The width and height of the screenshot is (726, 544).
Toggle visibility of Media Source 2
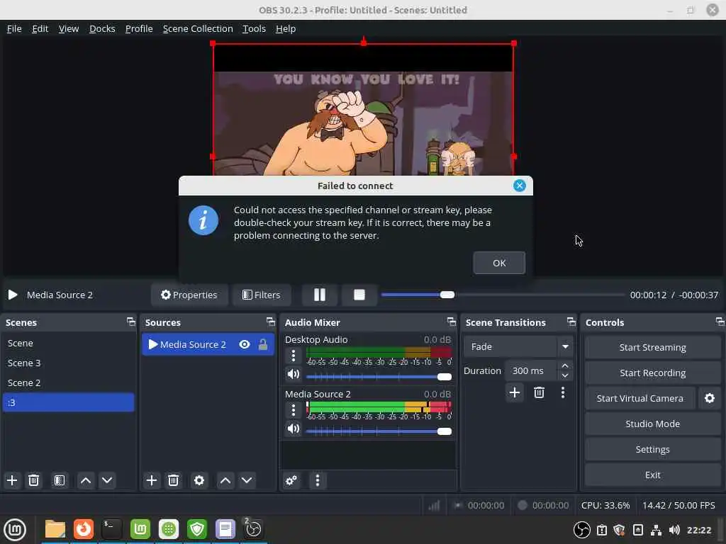[x=245, y=344]
